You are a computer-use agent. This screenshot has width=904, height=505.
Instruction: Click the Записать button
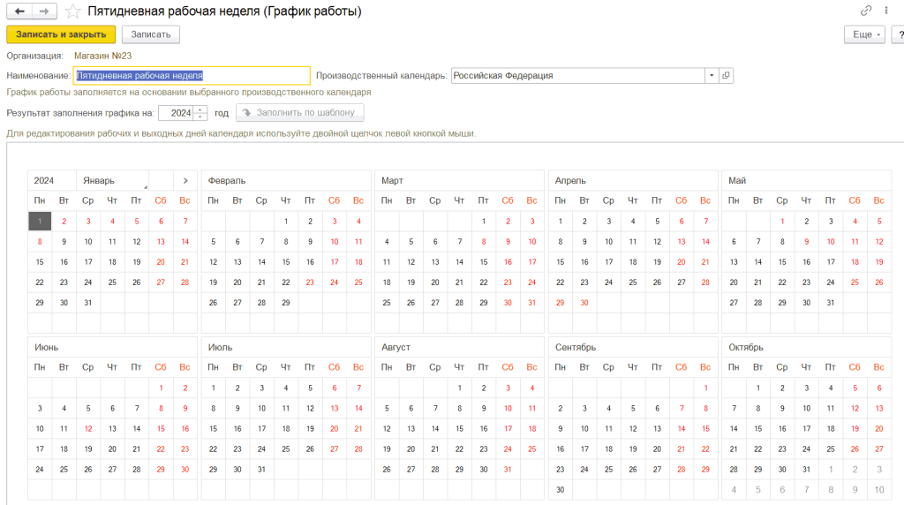151,34
